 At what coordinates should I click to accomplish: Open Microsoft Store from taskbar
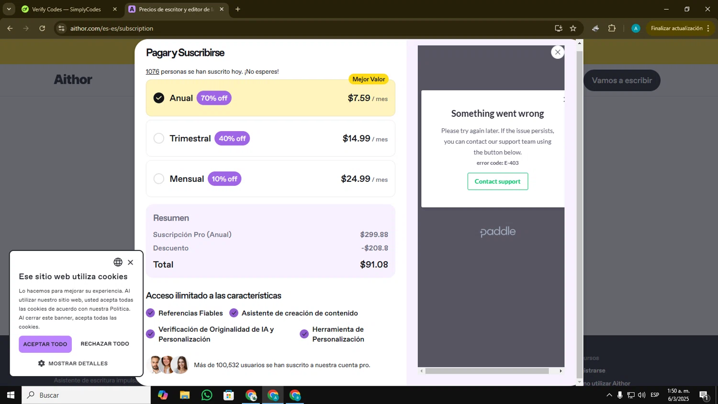pos(229,395)
